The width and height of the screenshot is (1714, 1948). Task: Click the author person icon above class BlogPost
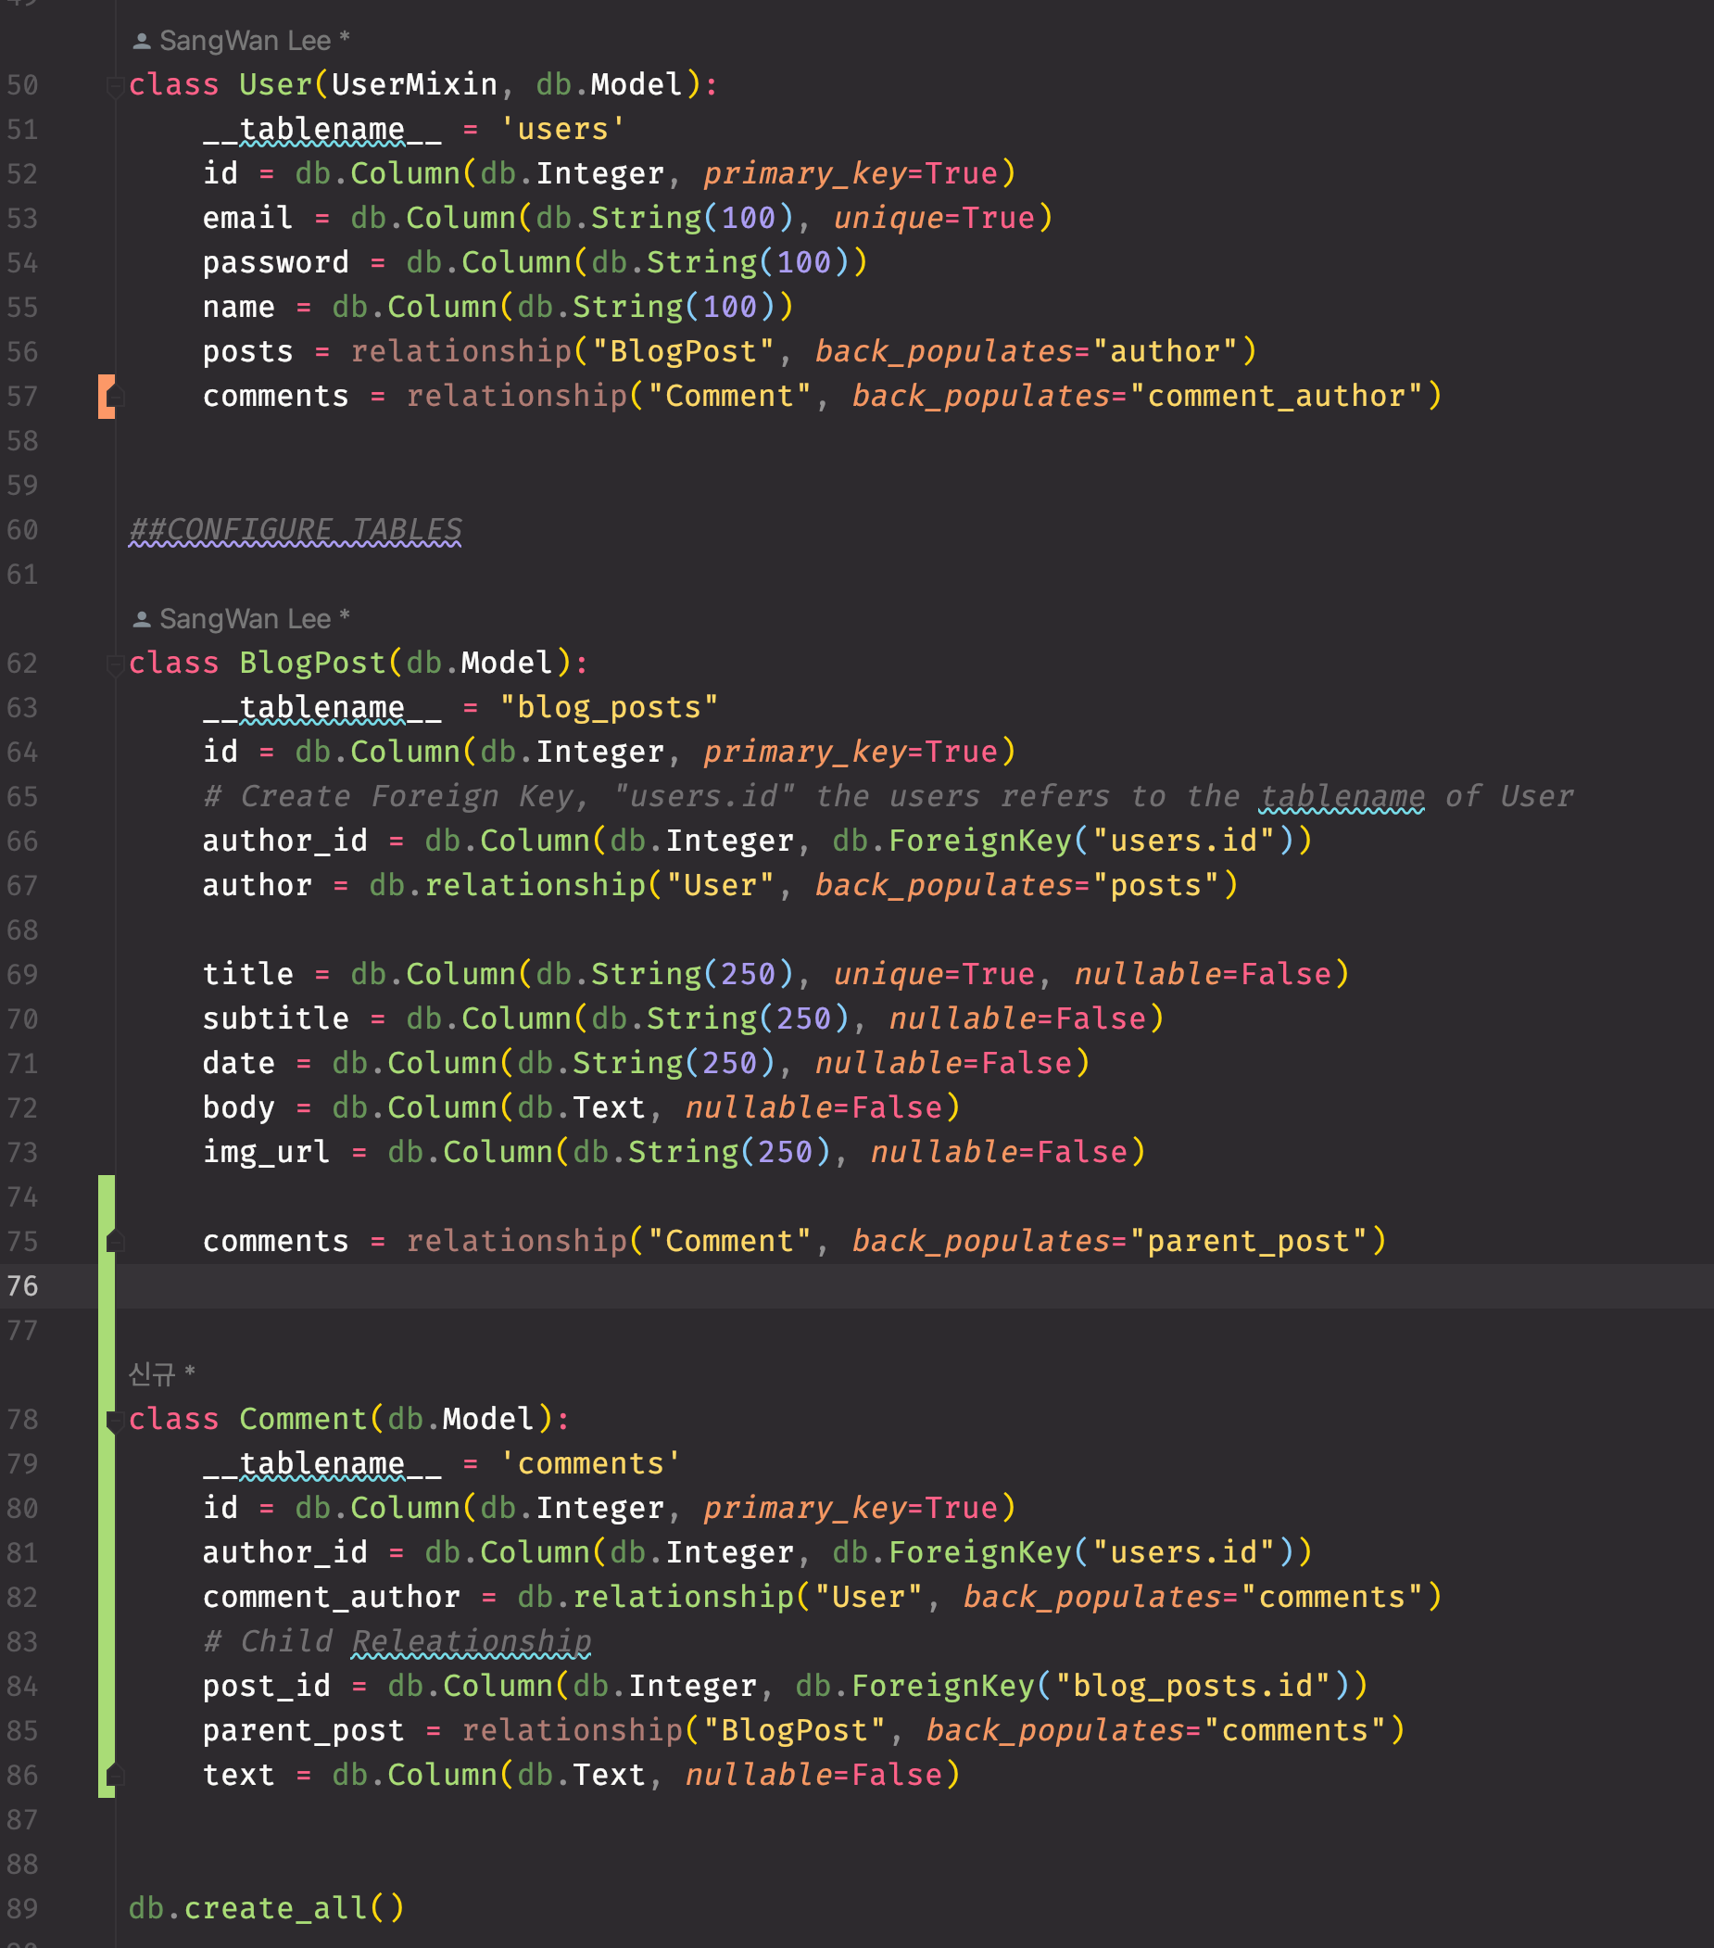tap(141, 619)
